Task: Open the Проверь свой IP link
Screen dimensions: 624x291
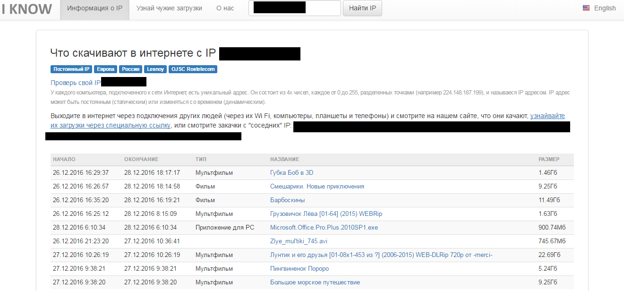Action: (76, 83)
